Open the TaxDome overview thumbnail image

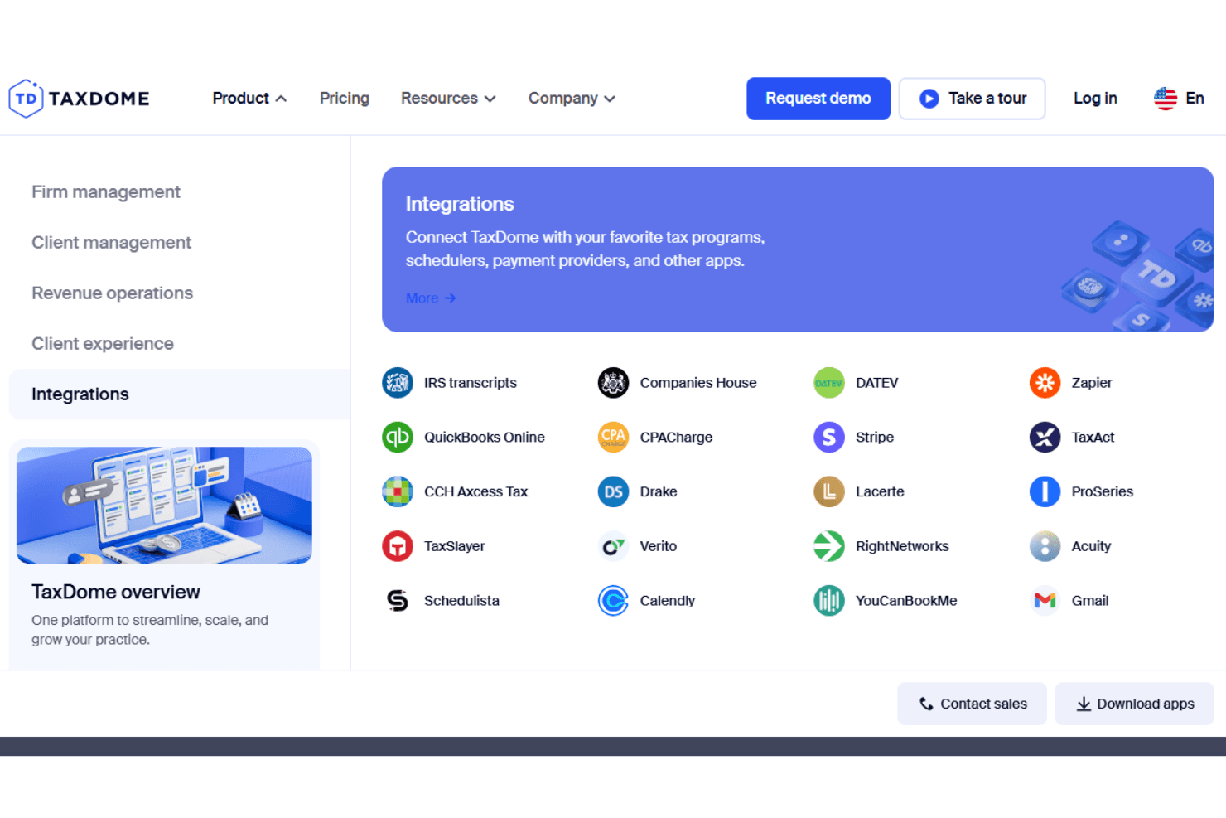pos(164,506)
